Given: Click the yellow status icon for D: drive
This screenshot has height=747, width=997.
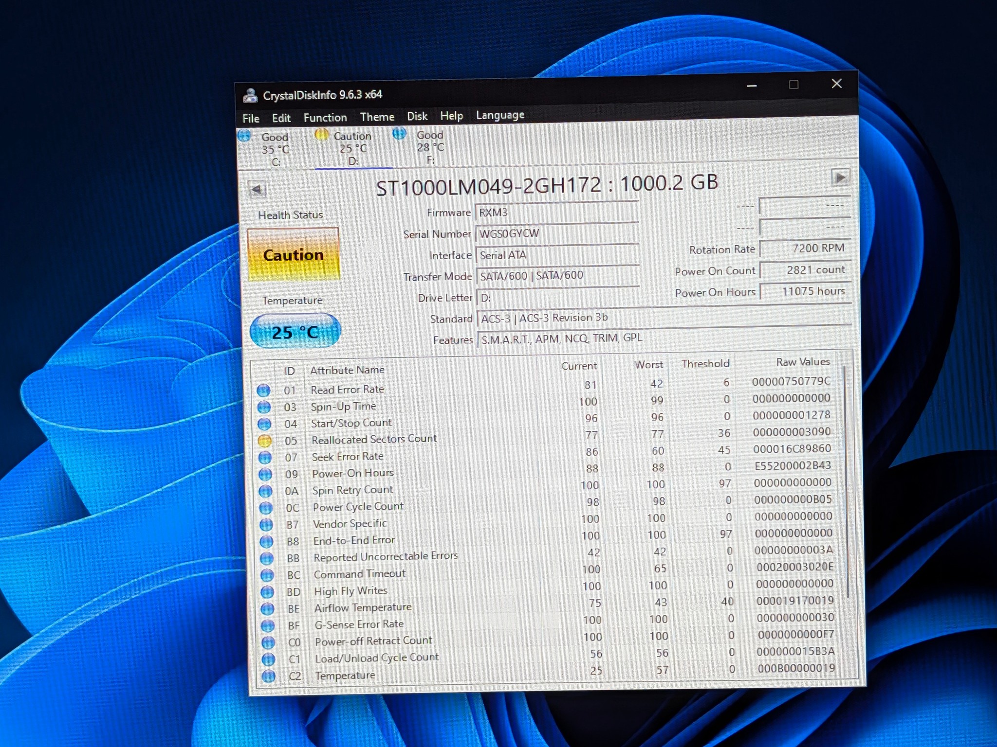Looking at the screenshot, I should 322,134.
